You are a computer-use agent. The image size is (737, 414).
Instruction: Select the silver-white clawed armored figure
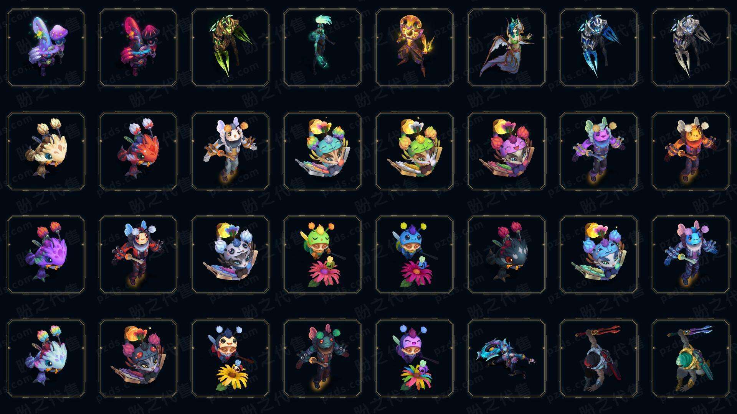(x=691, y=48)
